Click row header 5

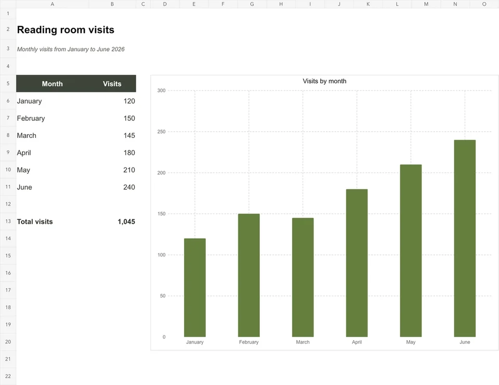(x=8, y=83)
